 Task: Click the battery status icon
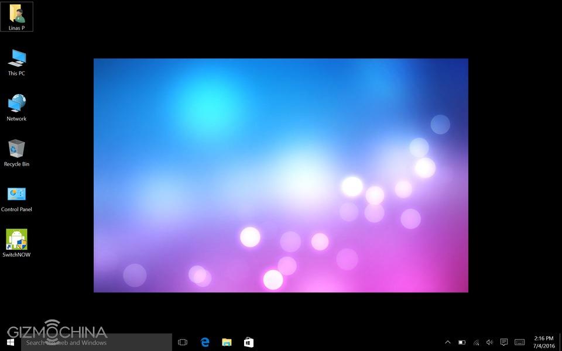pos(462,342)
